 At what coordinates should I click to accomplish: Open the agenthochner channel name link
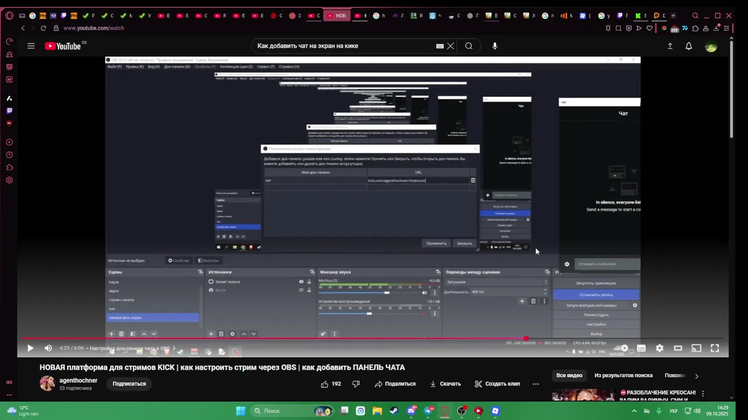[x=78, y=380]
